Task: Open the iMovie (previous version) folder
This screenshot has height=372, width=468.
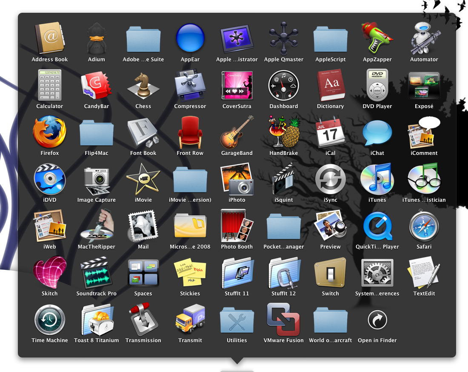Action: pos(190,180)
